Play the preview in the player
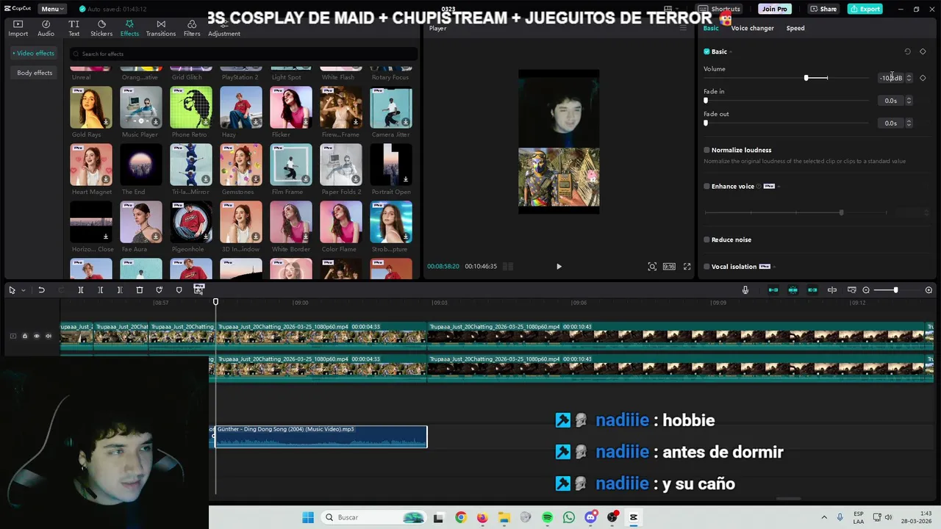Image resolution: width=941 pixels, height=529 pixels. click(x=559, y=267)
